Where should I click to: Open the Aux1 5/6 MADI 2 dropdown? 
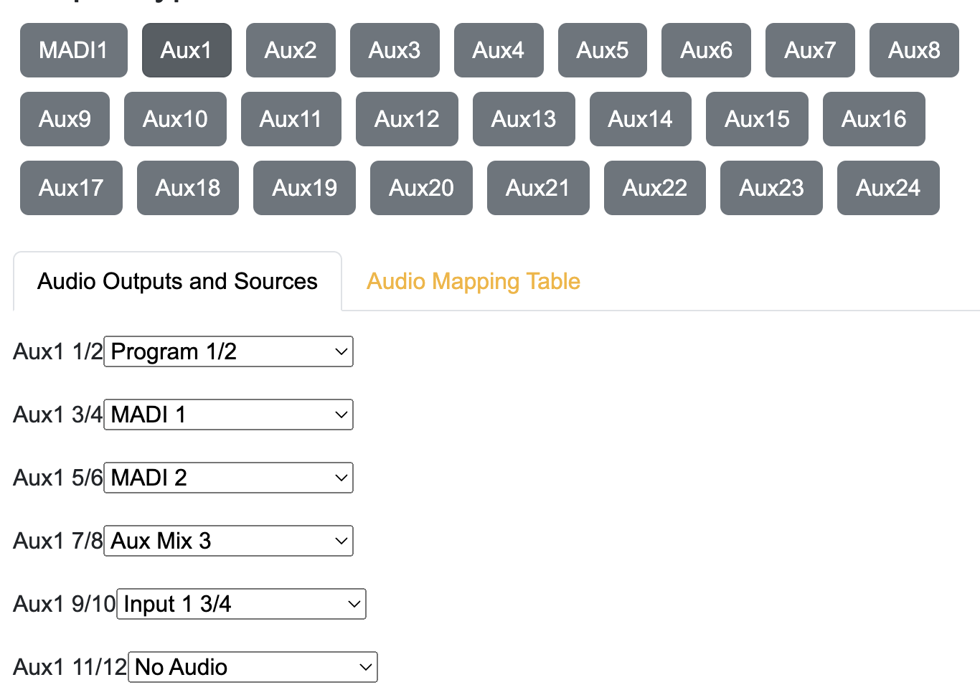point(228,478)
